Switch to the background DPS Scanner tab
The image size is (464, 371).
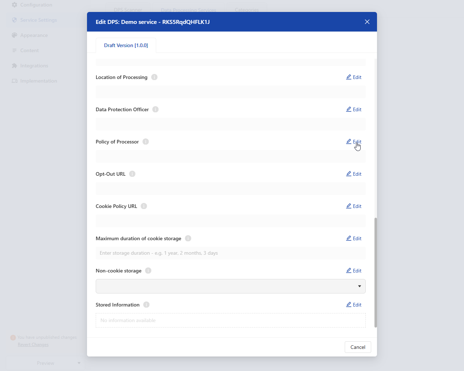click(x=128, y=10)
